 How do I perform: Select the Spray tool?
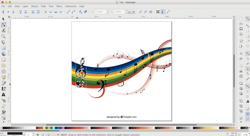tap(3, 100)
